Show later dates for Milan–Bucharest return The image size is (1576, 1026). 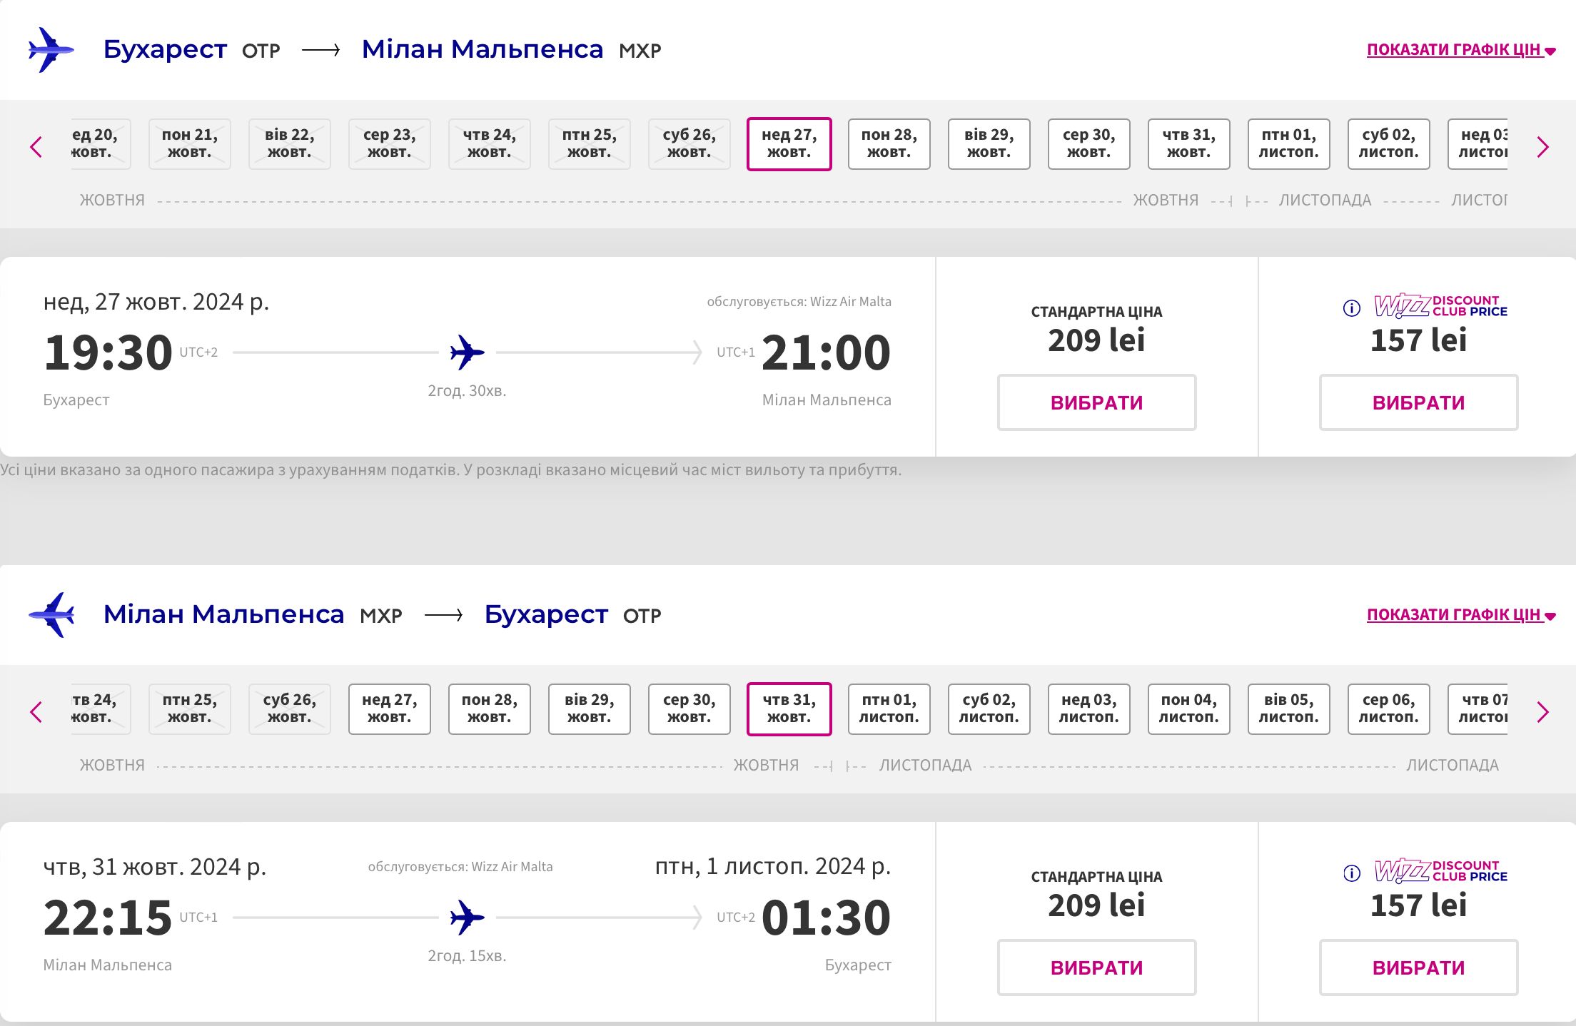pos(1542,712)
